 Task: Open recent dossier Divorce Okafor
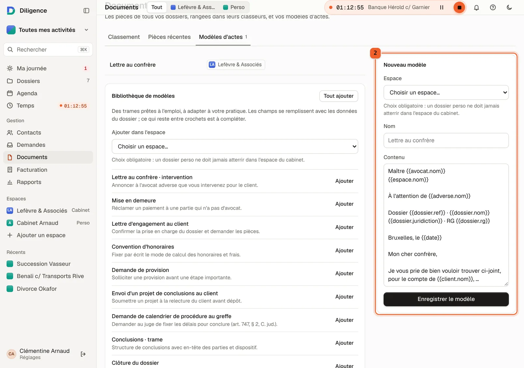point(48,289)
